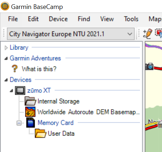Viewport: 162px width, 152px height.
Task: Collapse the Garmin Adventures section
Action: coord(6,58)
